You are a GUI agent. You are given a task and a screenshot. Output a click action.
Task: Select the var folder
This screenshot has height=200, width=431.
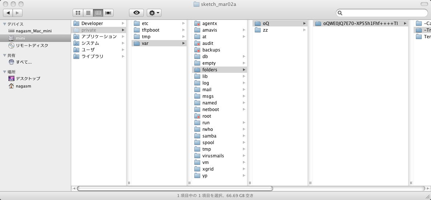[x=159, y=43]
